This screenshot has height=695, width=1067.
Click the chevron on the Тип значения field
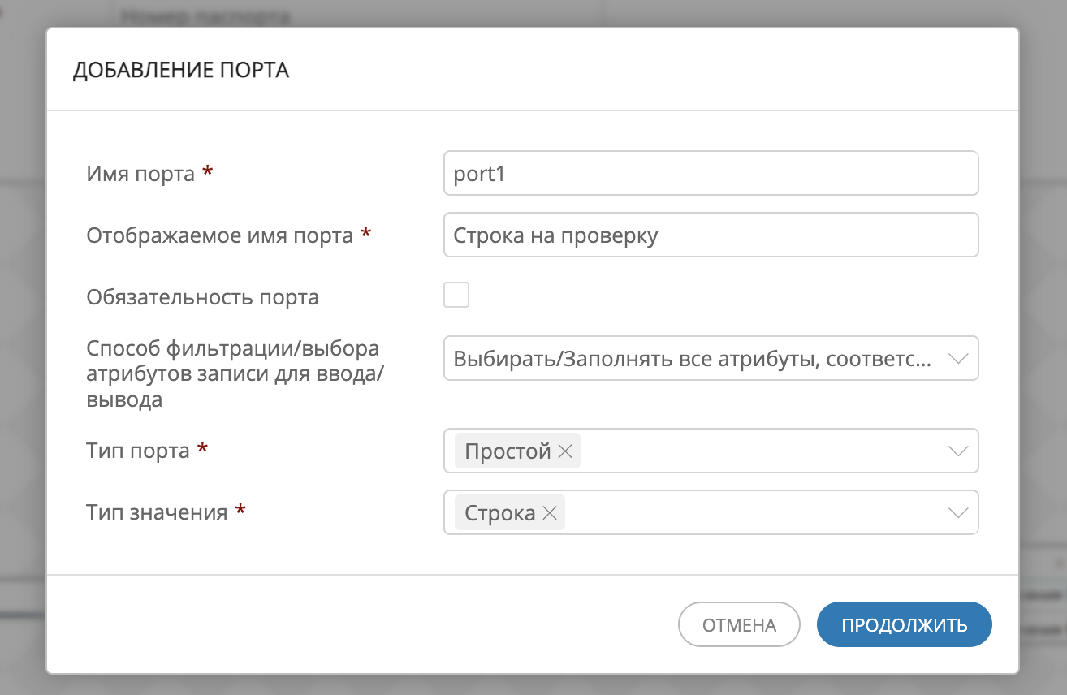point(958,512)
